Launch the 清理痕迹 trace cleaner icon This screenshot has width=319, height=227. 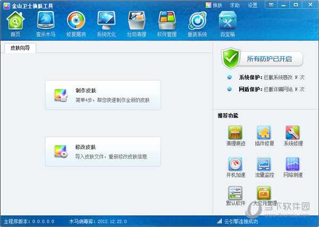(x=235, y=133)
